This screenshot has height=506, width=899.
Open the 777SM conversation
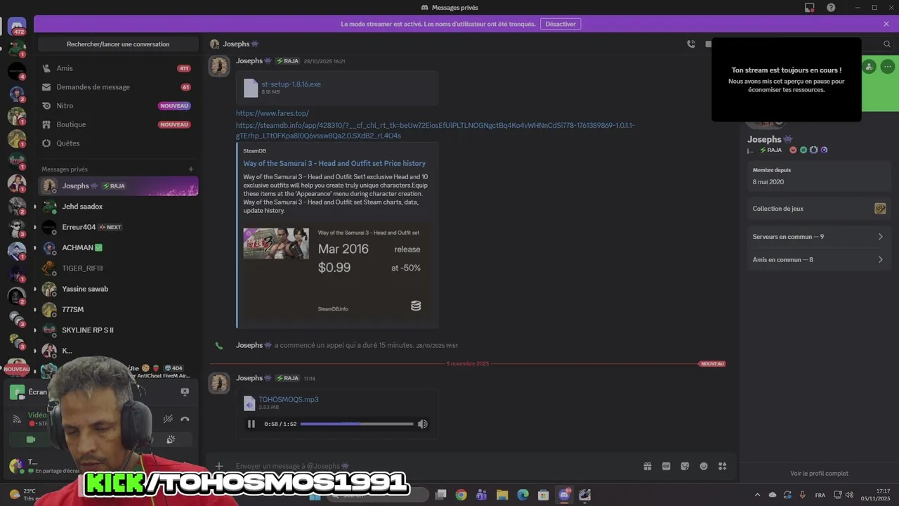pyautogui.click(x=118, y=309)
